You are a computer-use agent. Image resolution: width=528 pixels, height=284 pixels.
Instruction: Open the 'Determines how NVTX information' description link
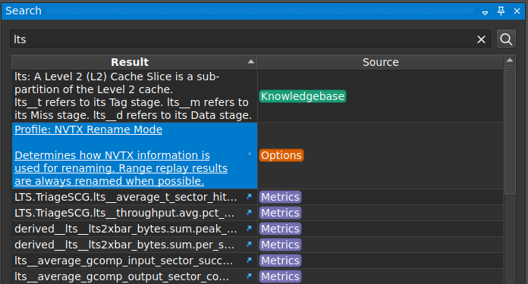(121, 168)
